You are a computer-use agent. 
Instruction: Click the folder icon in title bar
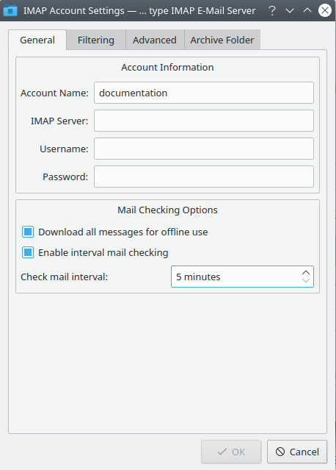tap(10, 10)
